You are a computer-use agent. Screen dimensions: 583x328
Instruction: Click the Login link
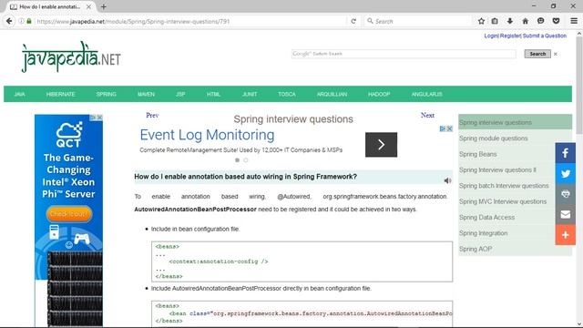491,36
